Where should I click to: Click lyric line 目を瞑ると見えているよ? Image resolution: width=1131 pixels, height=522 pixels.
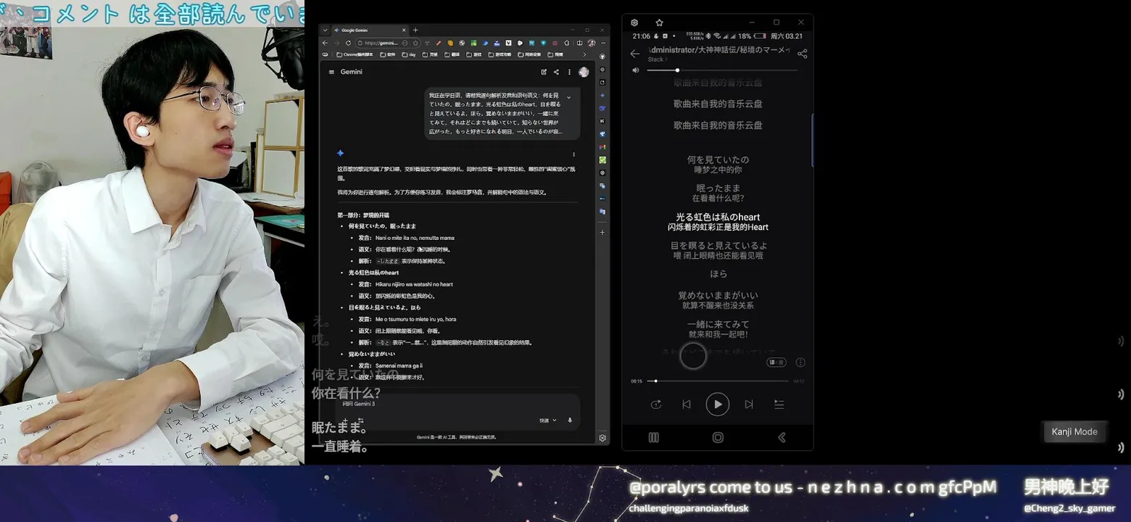[718, 246]
